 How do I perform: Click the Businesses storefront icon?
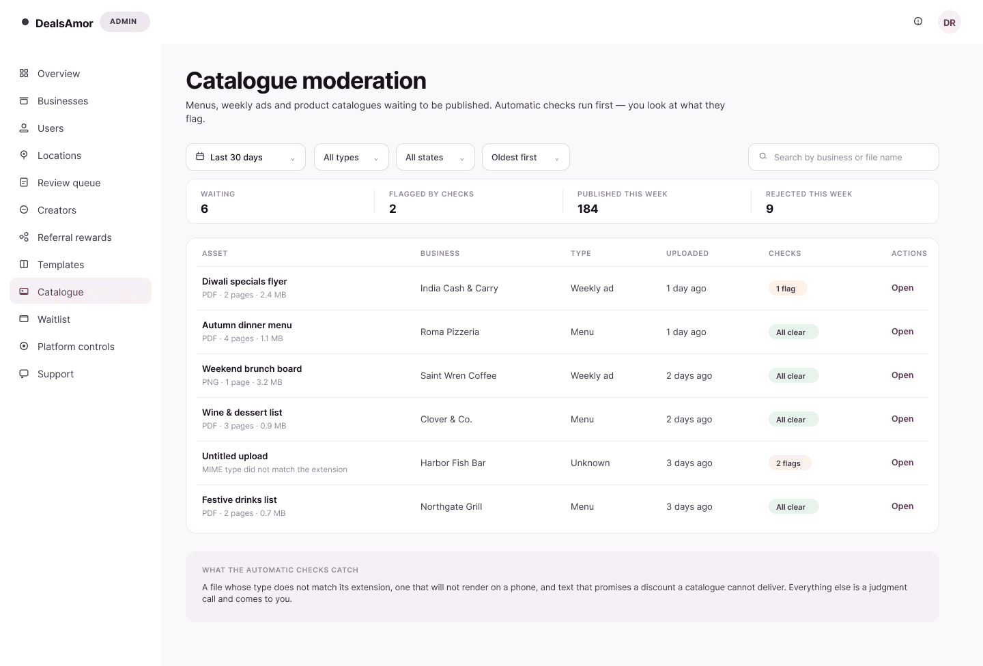pos(24,100)
